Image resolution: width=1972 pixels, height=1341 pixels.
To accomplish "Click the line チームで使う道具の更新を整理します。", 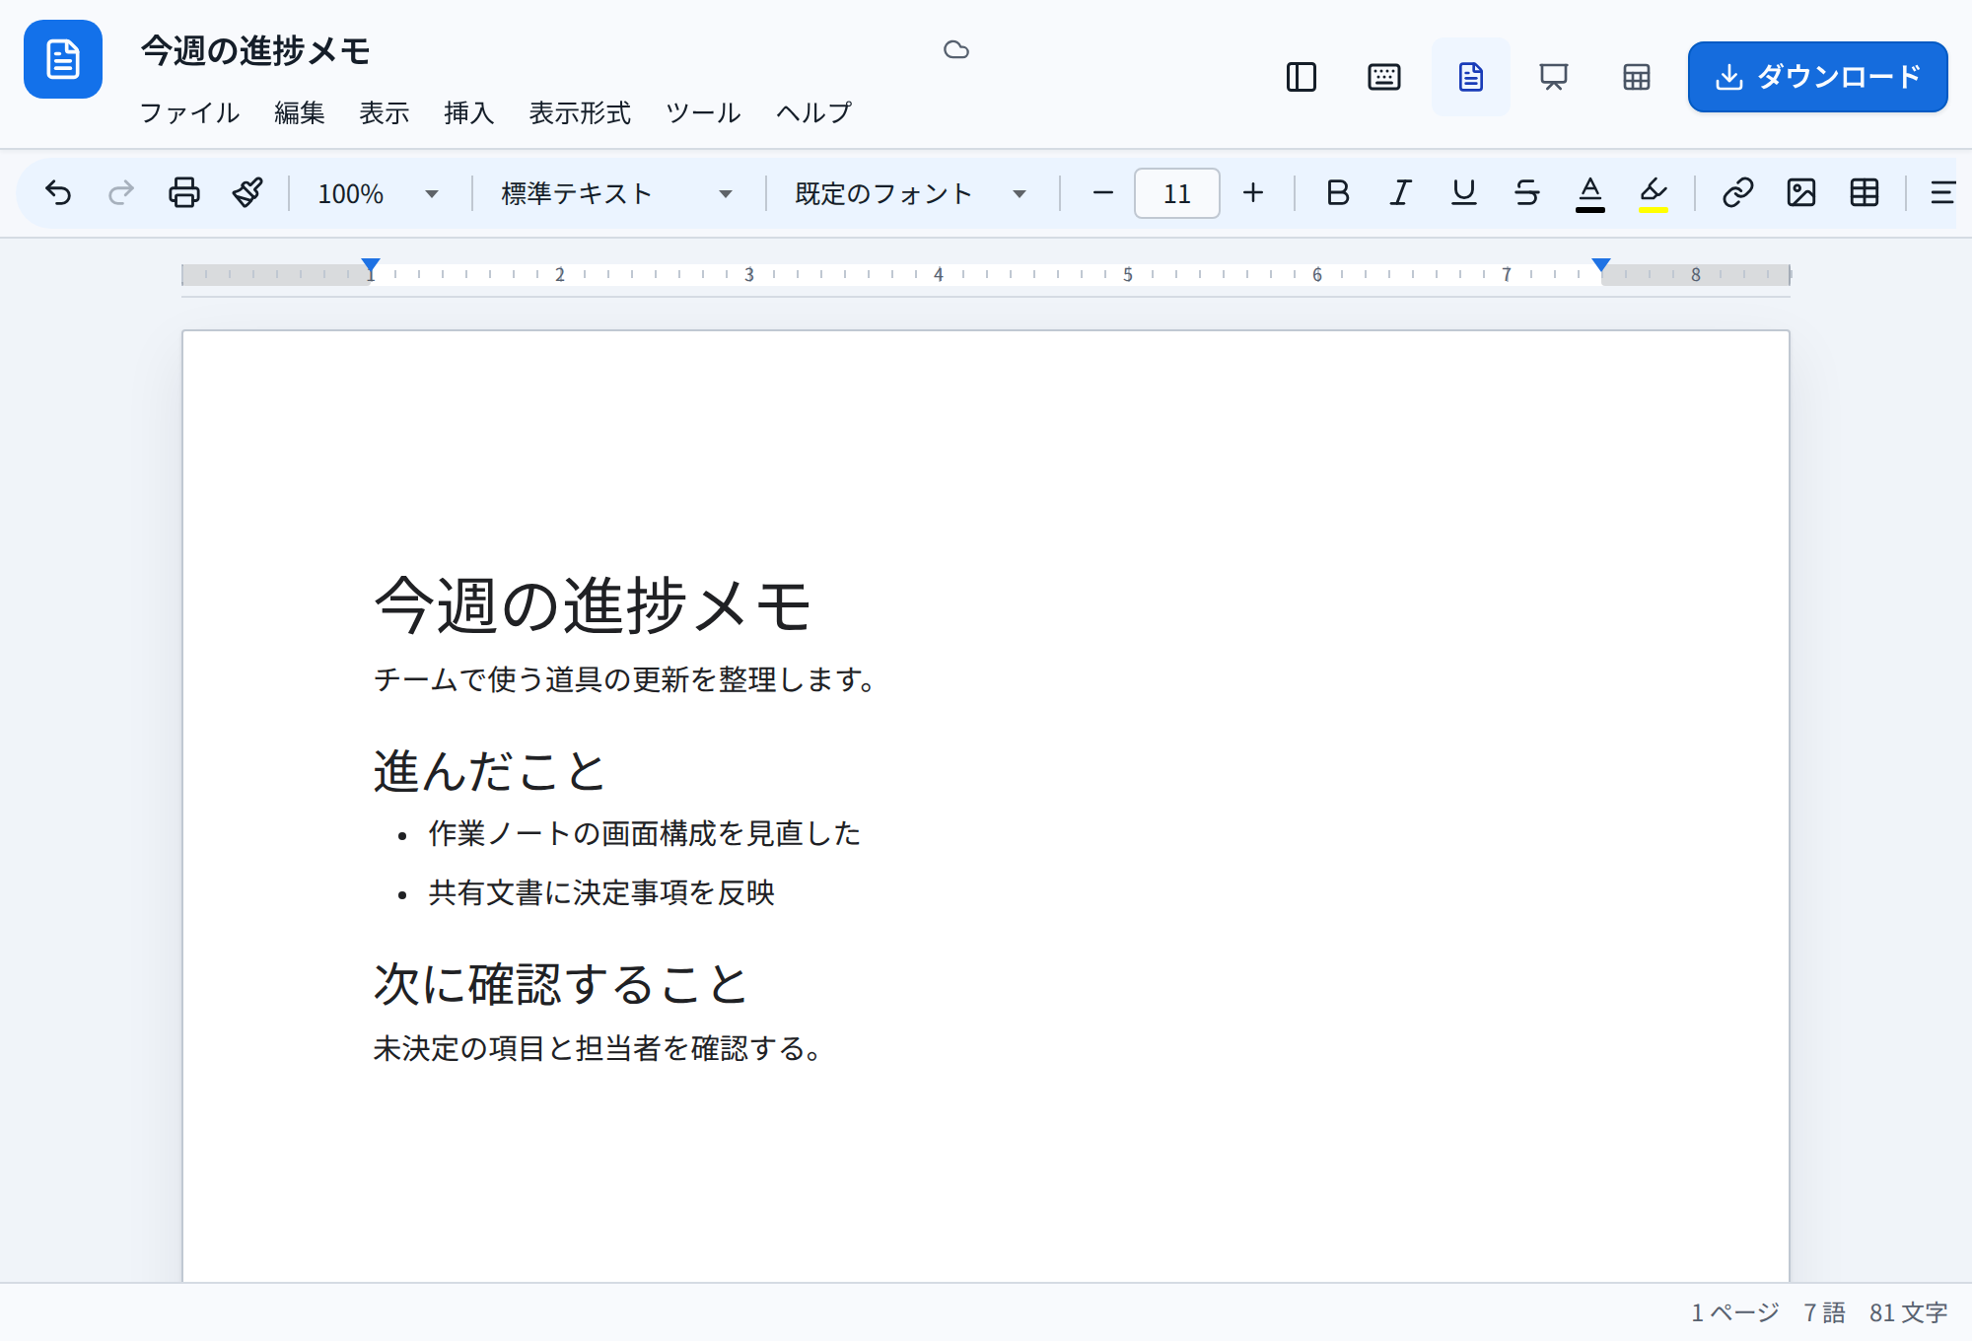I will 625,679.
